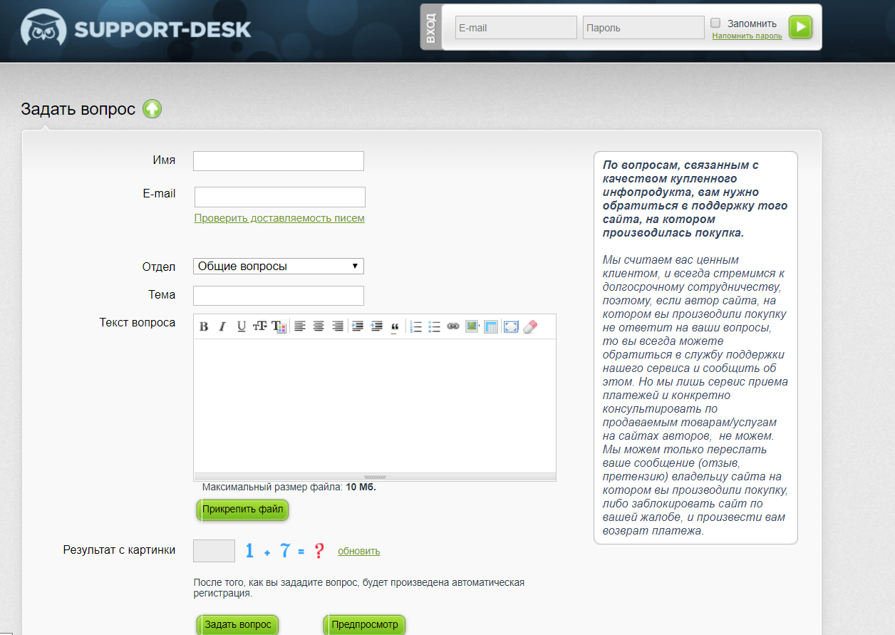This screenshot has height=635, width=895.
Task: Center align text in the editor
Action: click(x=319, y=326)
